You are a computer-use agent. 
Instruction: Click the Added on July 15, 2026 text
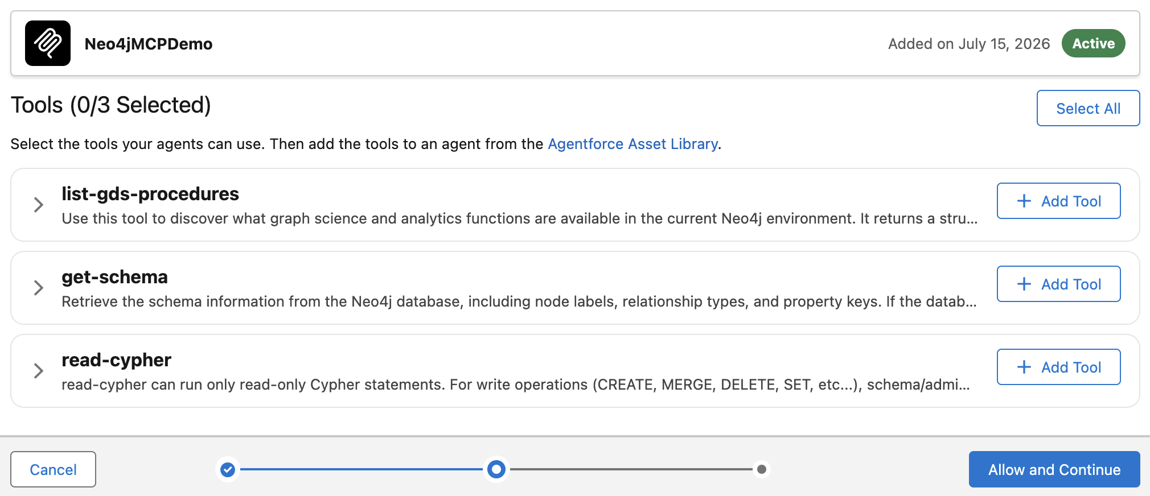pyautogui.click(x=969, y=44)
